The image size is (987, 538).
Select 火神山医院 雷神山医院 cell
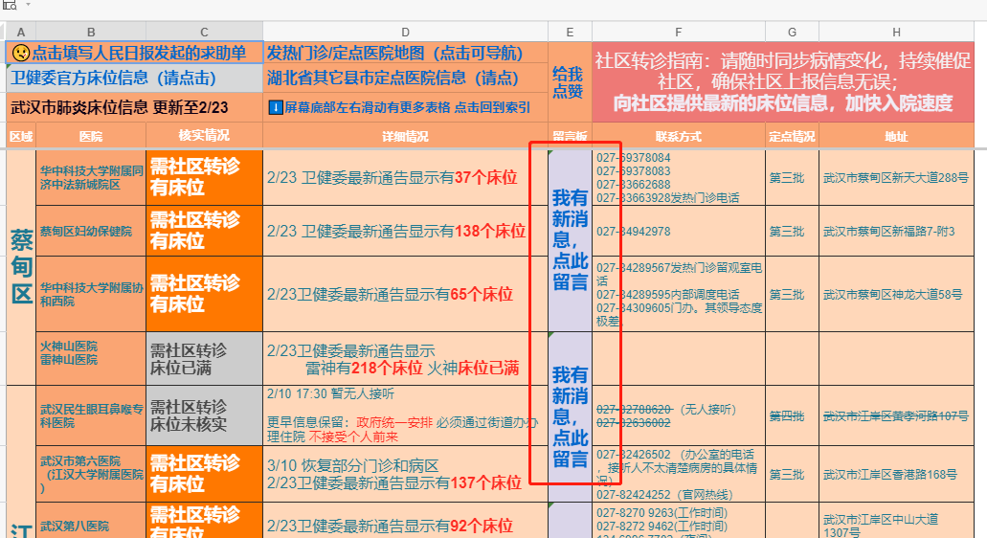[91, 359]
